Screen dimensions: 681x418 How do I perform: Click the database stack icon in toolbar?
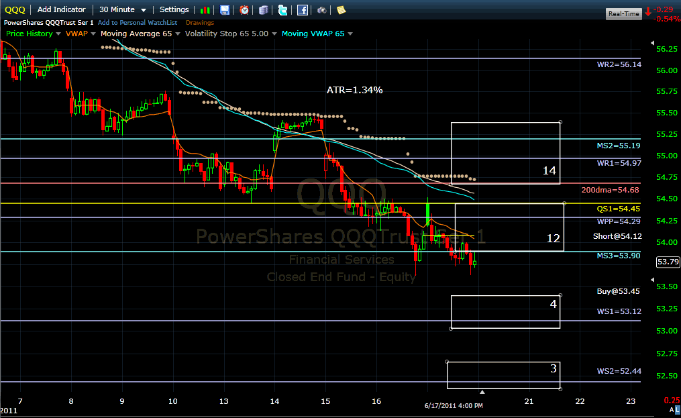coord(263,9)
